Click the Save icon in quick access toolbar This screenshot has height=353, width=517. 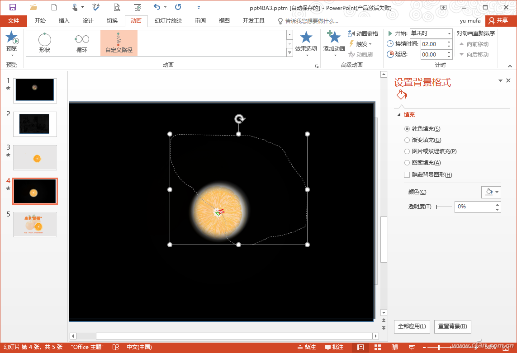click(13, 7)
